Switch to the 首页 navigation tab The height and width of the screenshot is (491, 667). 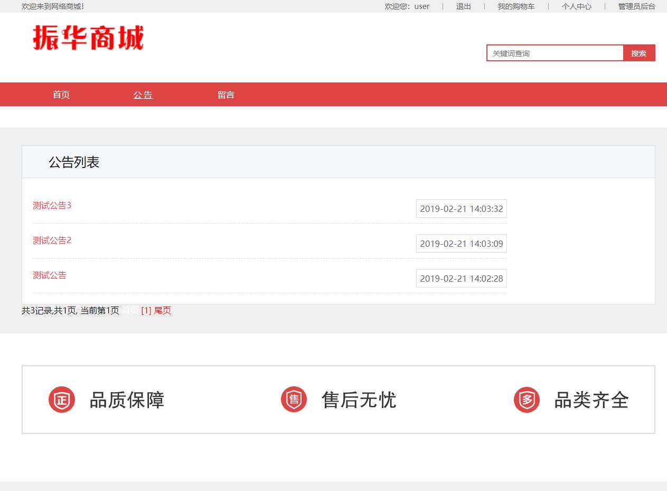point(60,95)
